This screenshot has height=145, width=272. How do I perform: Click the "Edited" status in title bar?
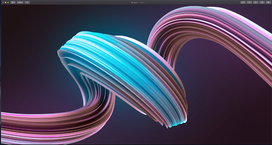click(142, 2)
